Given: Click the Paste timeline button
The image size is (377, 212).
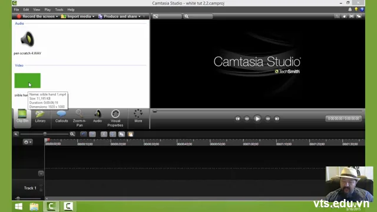Looking at the screenshot, I should [131, 134].
